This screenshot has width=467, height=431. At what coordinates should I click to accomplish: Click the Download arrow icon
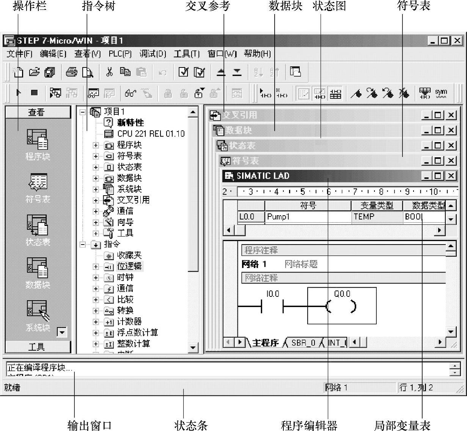click(237, 72)
